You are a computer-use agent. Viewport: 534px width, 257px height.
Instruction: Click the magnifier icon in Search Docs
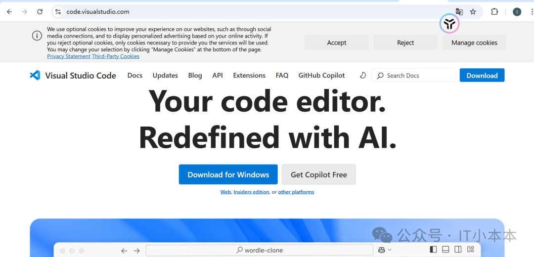(380, 76)
